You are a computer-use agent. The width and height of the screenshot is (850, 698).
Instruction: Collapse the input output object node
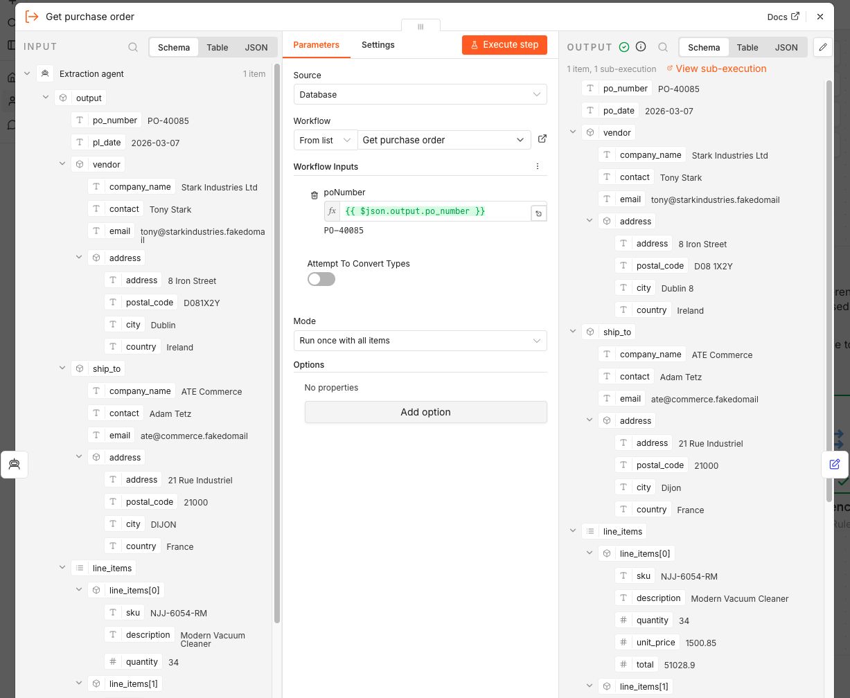46,98
